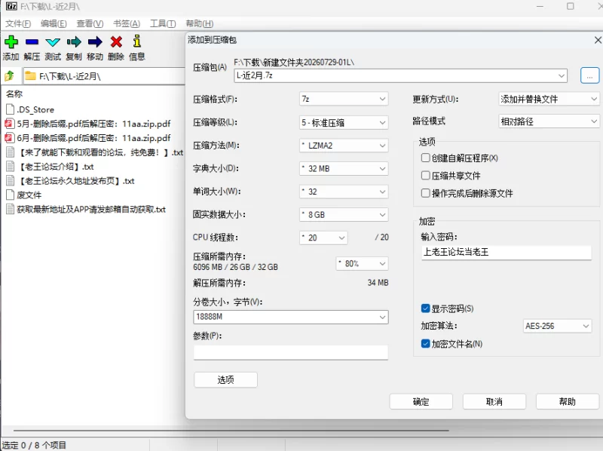Open the 工具(T) menu
The width and height of the screenshot is (603, 451).
[x=163, y=23]
